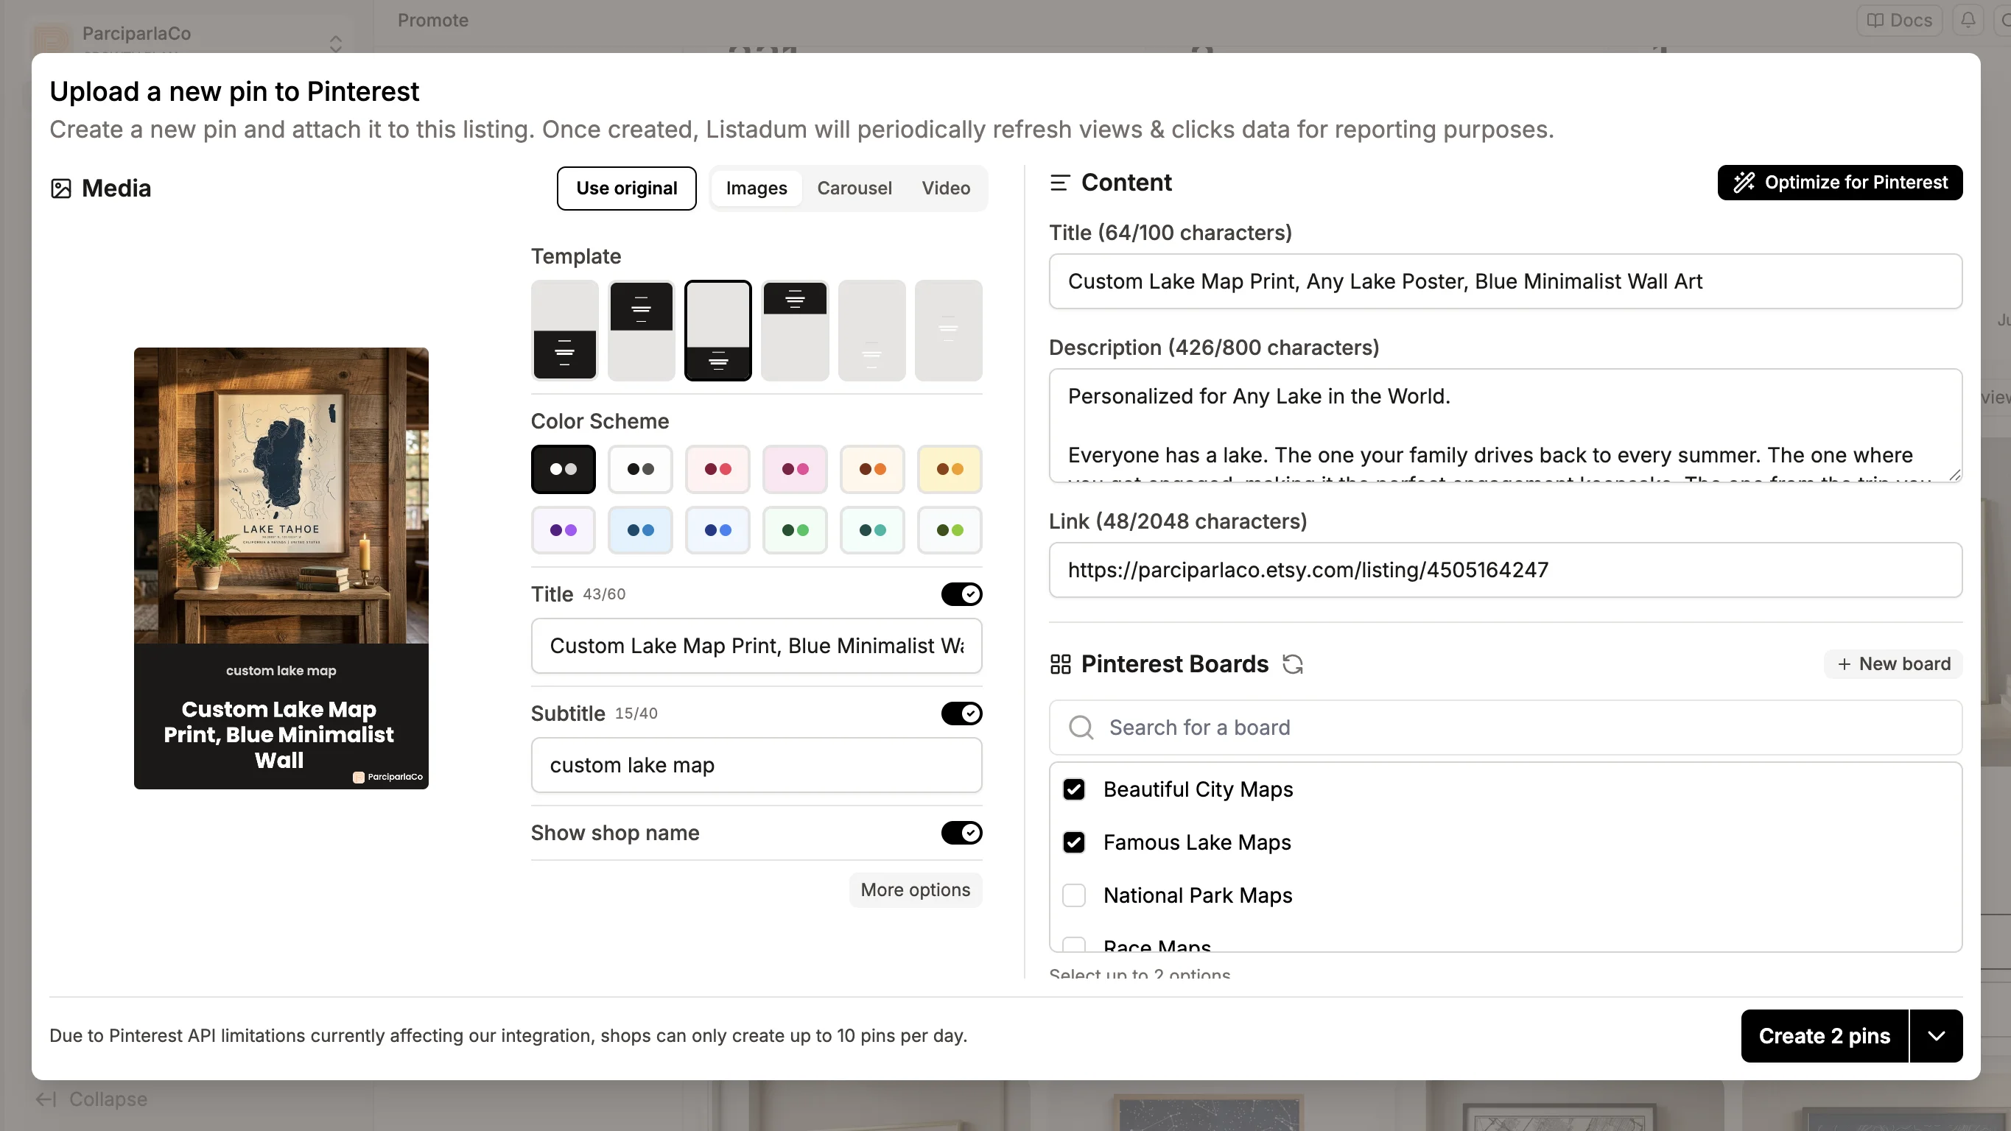Pick the navy blue color scheme swatch
The height and width of the screenshot is (1131, 2011).
717,530
